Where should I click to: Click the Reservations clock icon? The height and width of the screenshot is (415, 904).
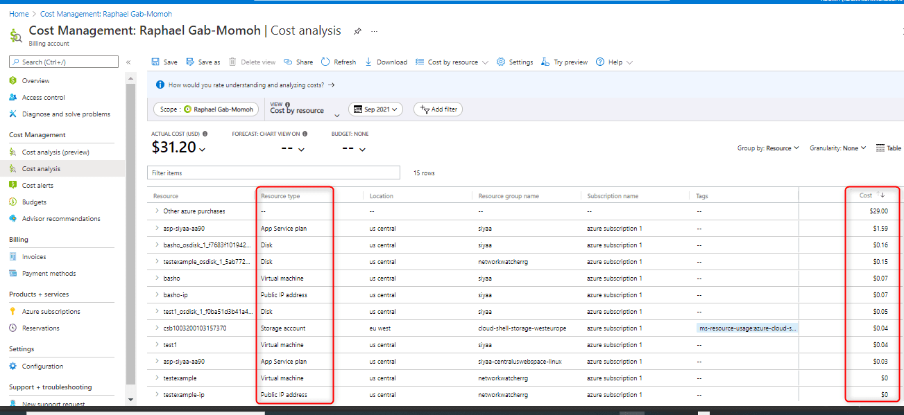pos(13,328)
